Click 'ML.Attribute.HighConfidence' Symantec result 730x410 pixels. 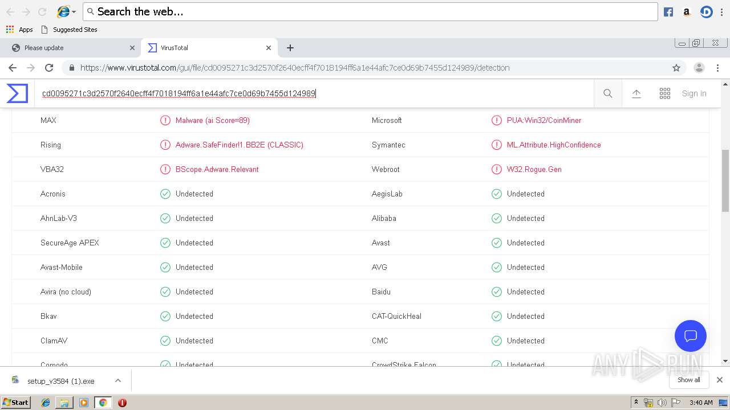tap(554, 145)
